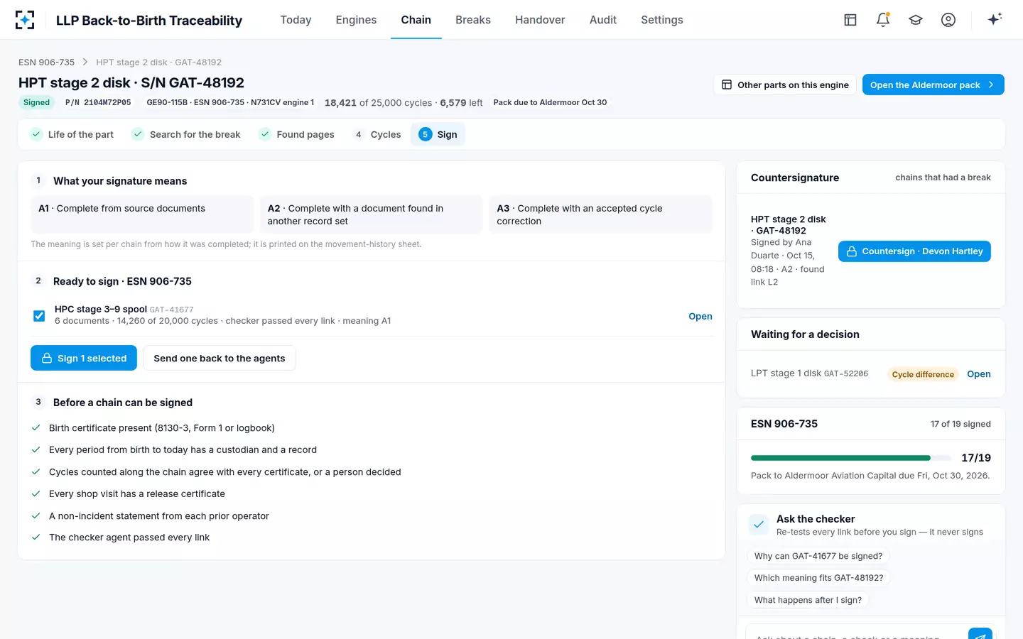Screen dimensions: 1023x639
Task: Countersign as Devon Hartley
Action: click(914, 251)
